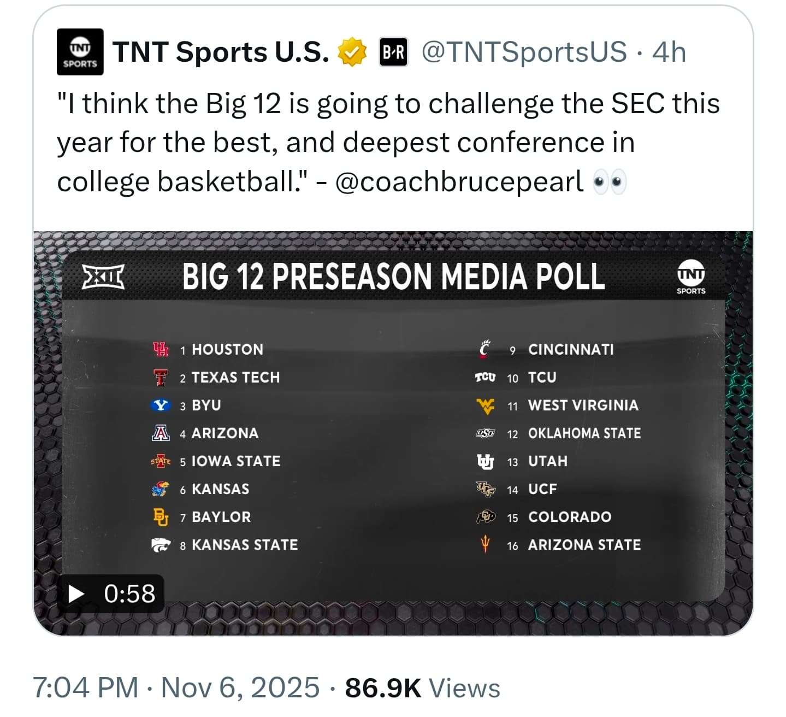Click the gold verified checkmark badge
The height and width of the screenshot is (717, 786).
click(352, 52)
